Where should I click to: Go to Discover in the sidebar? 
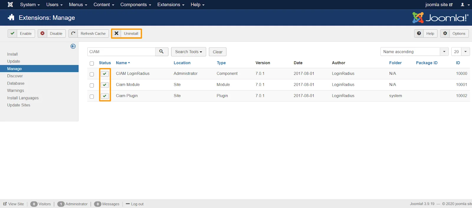click(15, 76)
